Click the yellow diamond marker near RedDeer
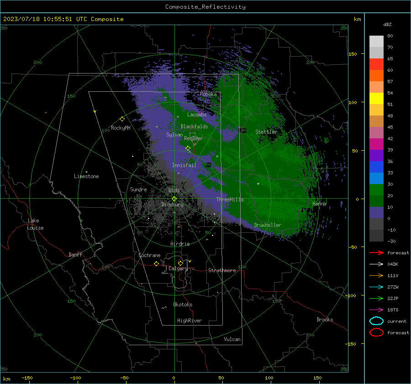This screenshot has height=384, width=411. (x=188, y=148)
